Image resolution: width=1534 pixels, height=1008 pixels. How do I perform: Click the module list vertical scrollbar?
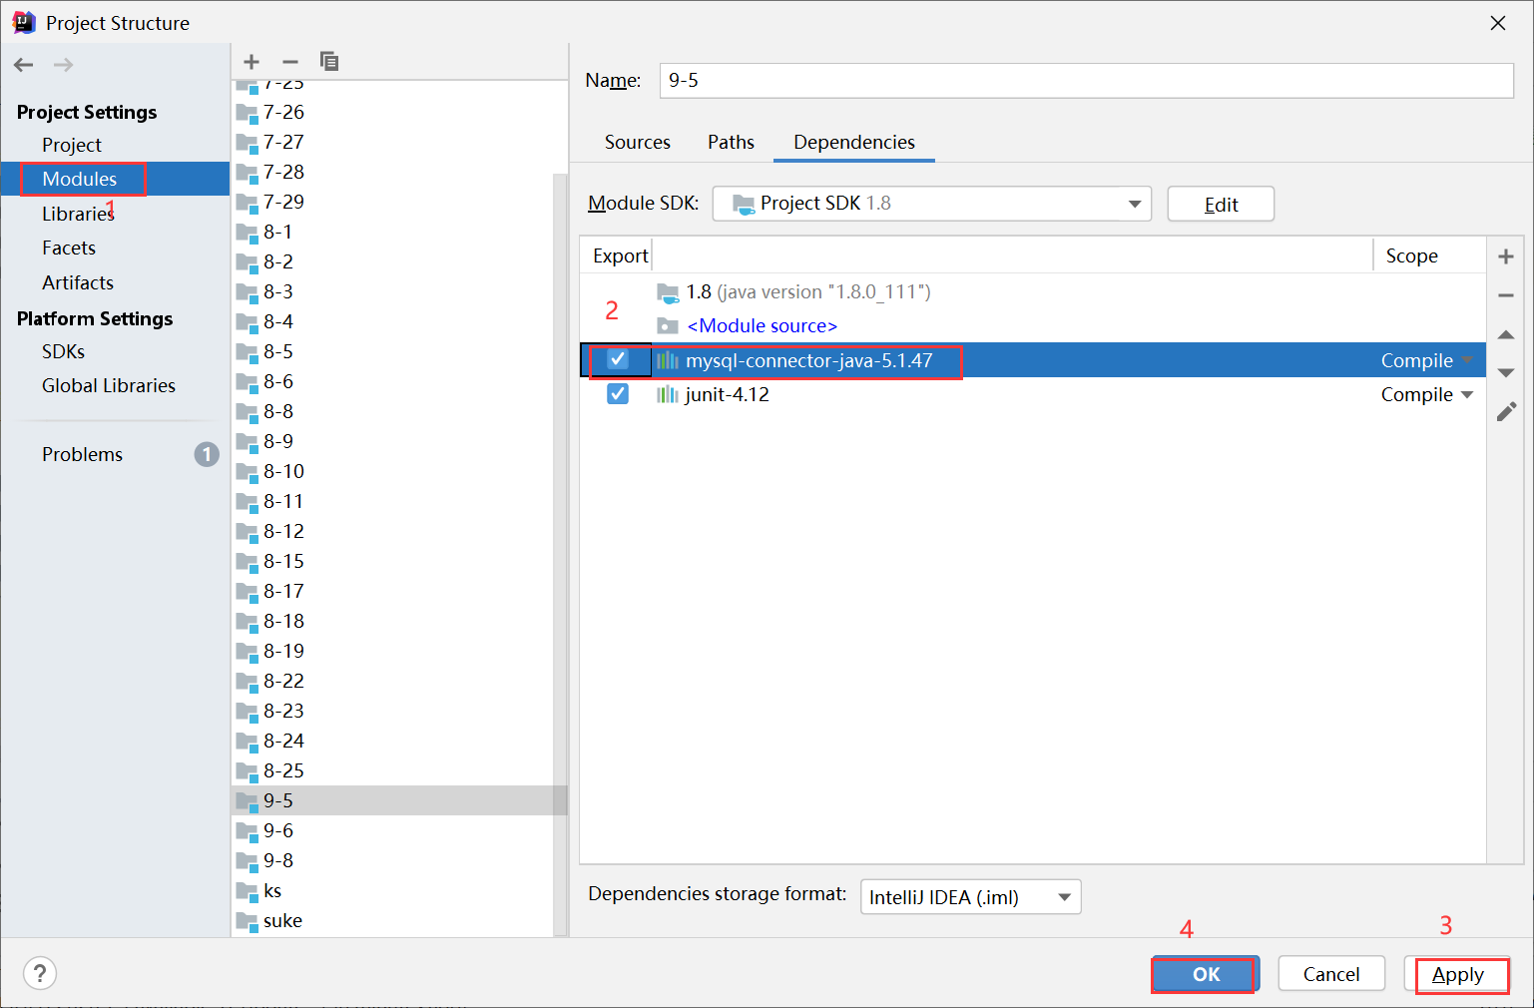coord(561,554)
